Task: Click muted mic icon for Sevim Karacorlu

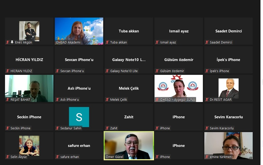Action: (x=207, y=128)
